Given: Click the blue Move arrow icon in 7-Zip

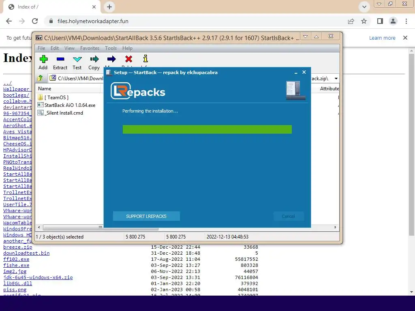Looking at the screenshot, I should [x=111, y=59].
